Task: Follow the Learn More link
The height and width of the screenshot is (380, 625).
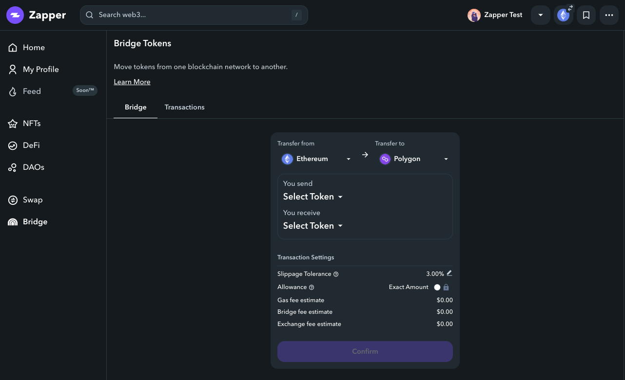Action: pyautogui.click(x=132, y=82)
